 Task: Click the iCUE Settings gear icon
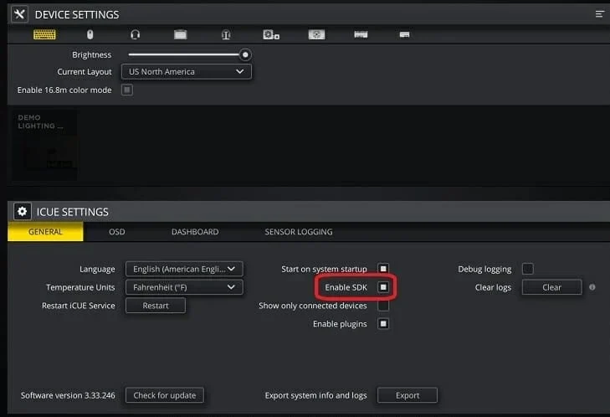pyautogui.click(x=23, y=211)
